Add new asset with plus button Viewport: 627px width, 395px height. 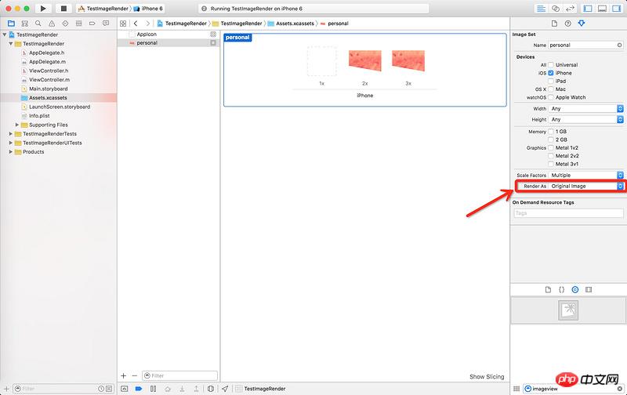[124, 376]
